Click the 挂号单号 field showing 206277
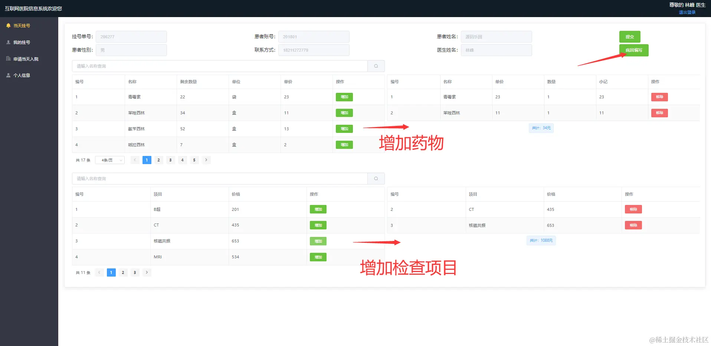 pyautogui.click(x=131, y=37)
